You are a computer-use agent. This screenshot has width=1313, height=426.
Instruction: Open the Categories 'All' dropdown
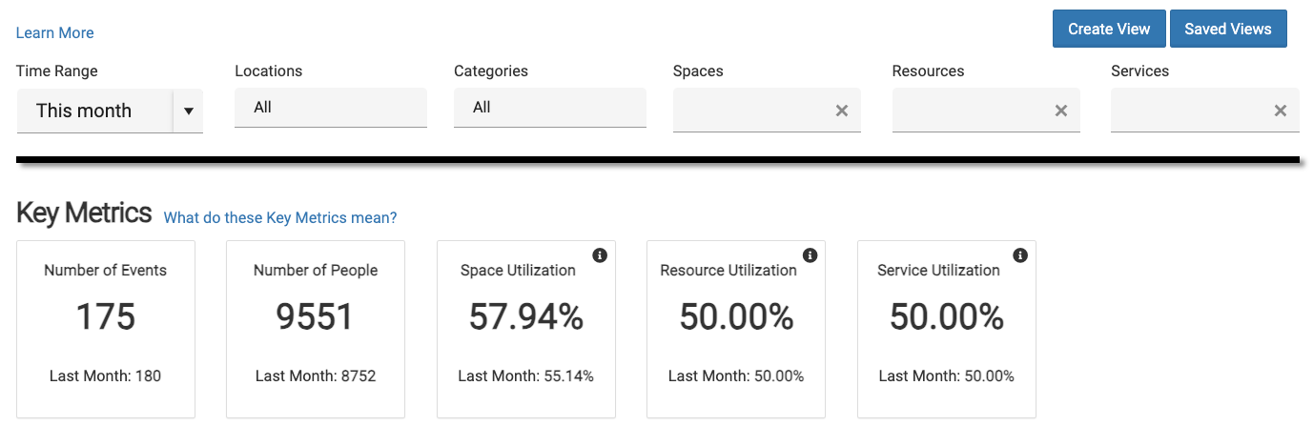coord(549,108)
